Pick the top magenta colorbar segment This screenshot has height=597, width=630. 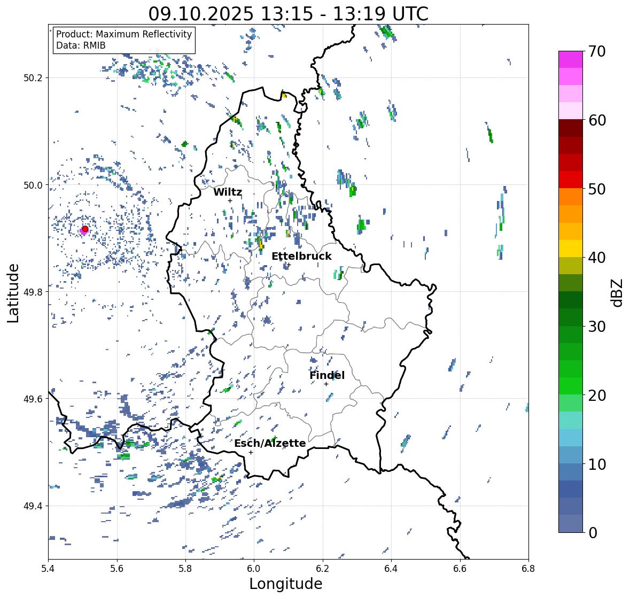tap(571, 59)
